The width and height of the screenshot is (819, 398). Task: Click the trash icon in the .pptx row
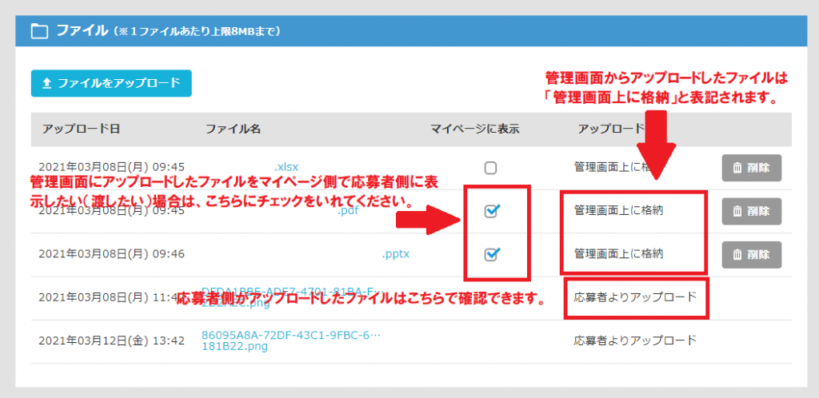tap(737, 255)
